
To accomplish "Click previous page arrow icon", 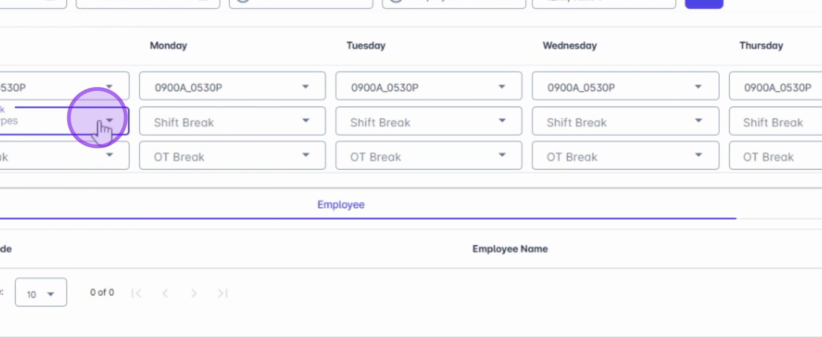I will 165,293.
